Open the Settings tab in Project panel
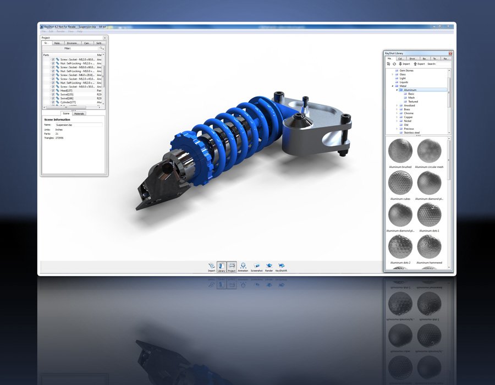The image size is (495, 385). [x=99, y=43]
